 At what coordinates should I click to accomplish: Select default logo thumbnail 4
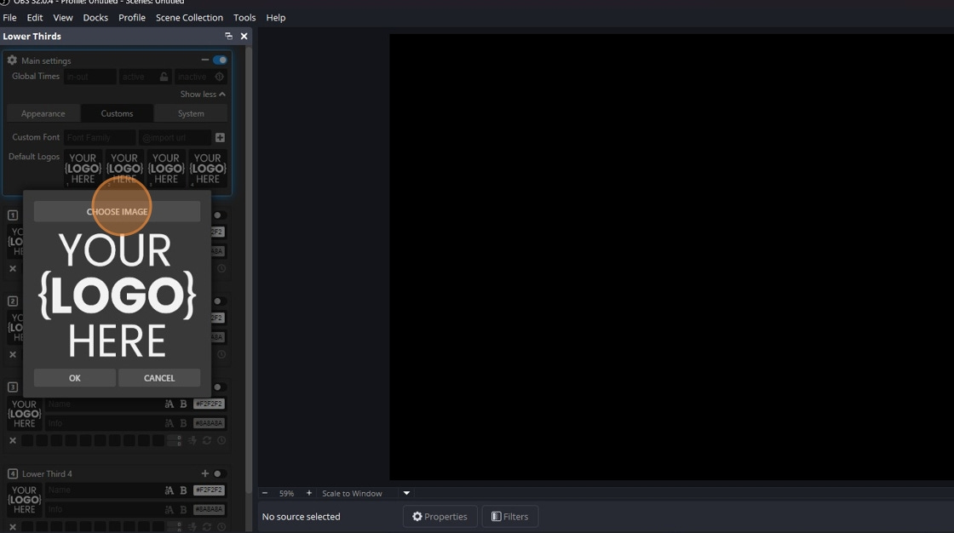(208, 169)
